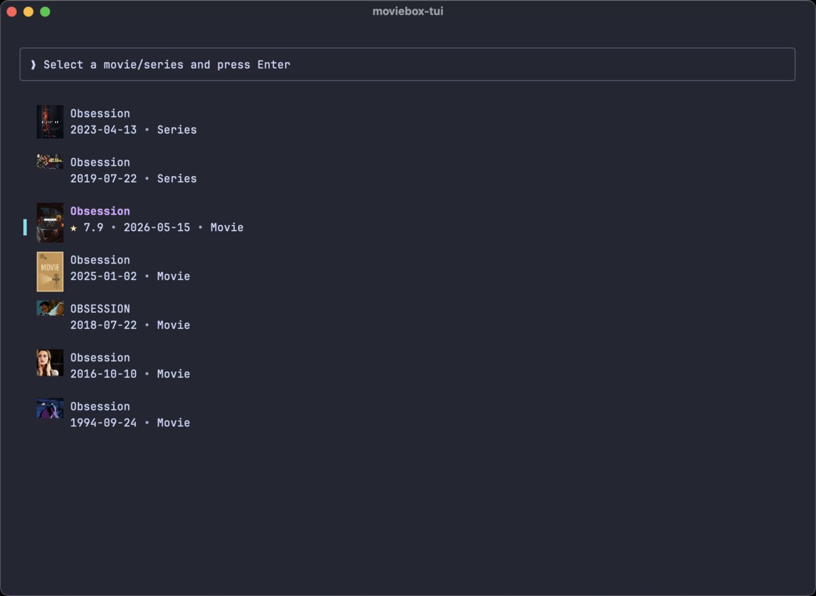The width and height of the screenshot is (816, 596).
Task: Click the text '2023-04-13 • Series'
Action: (133, 130)
